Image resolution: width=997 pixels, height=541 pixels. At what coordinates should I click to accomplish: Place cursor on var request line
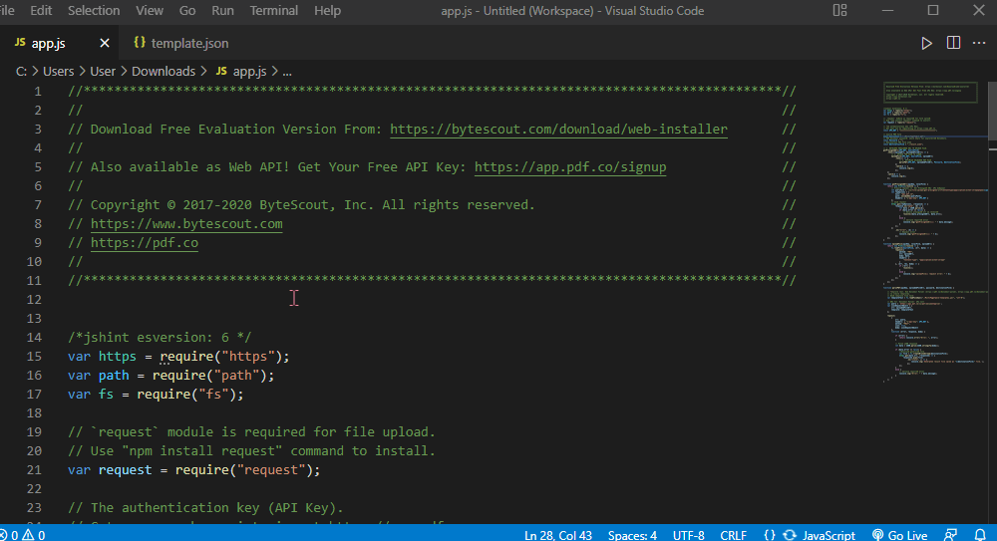[x=194, y=470]
